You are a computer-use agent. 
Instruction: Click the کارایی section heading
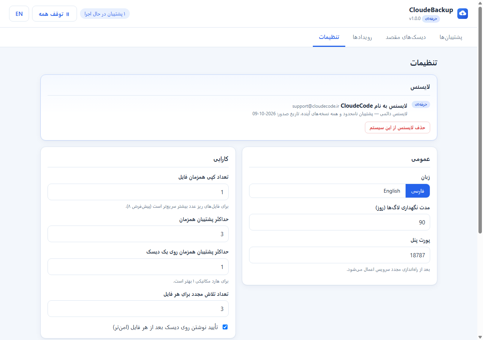click(221, 159)
